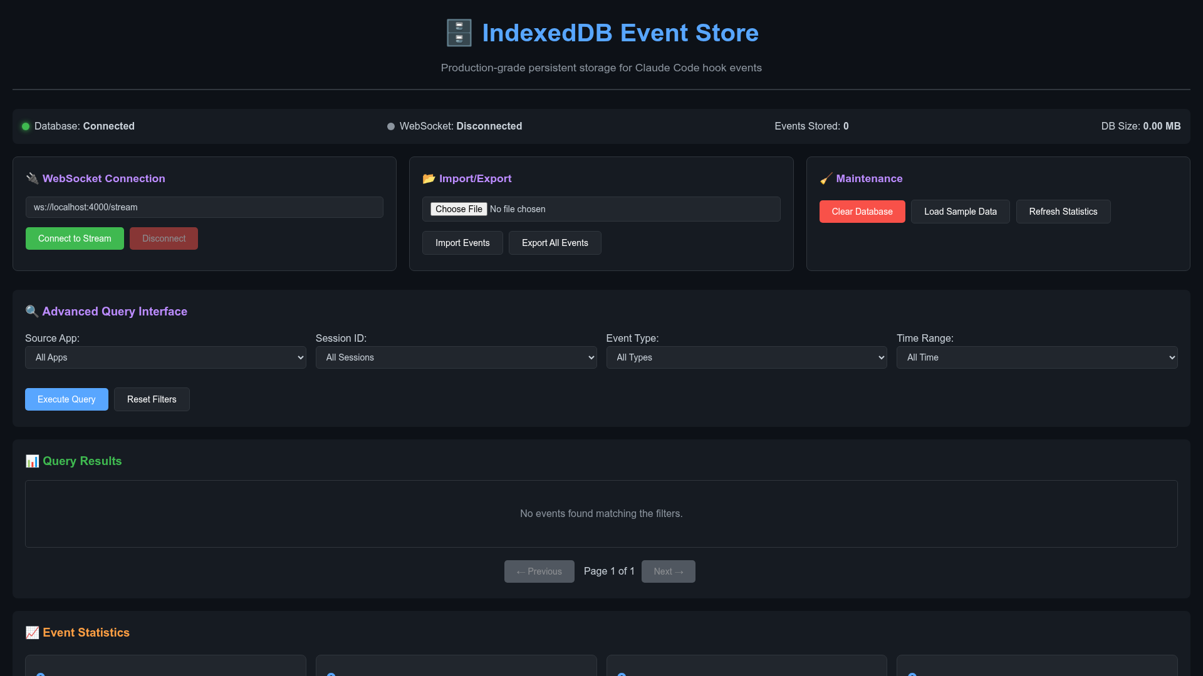Click the file cabinet icon in header
The height and width of the screenshot is (676, 1203).
coord(459,33)
